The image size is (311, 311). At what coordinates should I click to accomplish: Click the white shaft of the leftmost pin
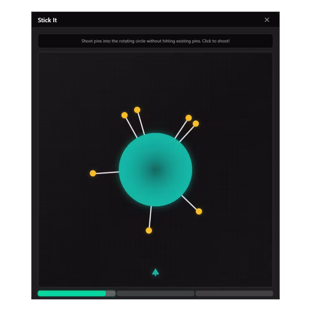pyautogui.click(x=107, y=173)
